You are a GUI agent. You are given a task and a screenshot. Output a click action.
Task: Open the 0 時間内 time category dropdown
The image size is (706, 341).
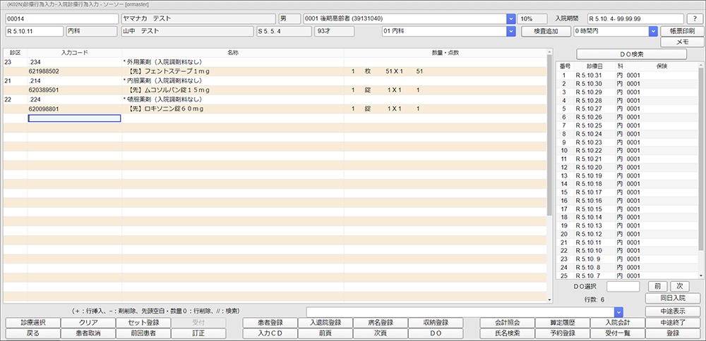point(653,31)
